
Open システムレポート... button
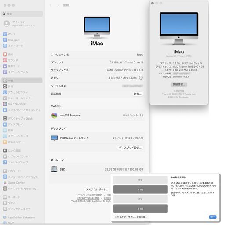(97, 189)
